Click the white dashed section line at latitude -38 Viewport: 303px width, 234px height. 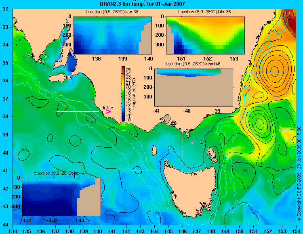(78, 111)
